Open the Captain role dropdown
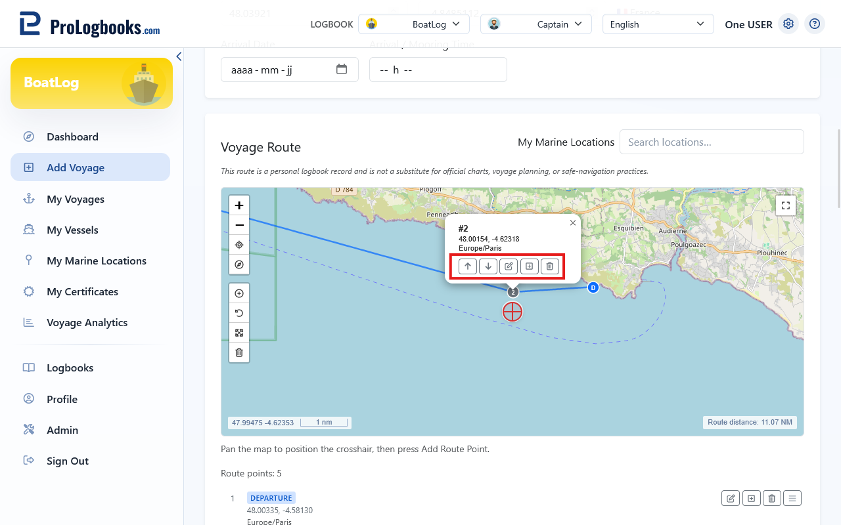The width and height of the screenshot is (841, 525). click(536, 24)
